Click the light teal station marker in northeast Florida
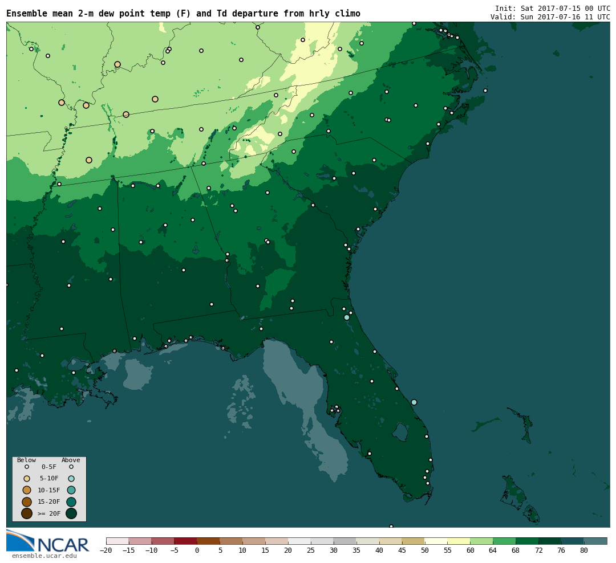The width and height of the screenshot is (616, 563). point(347,317)
